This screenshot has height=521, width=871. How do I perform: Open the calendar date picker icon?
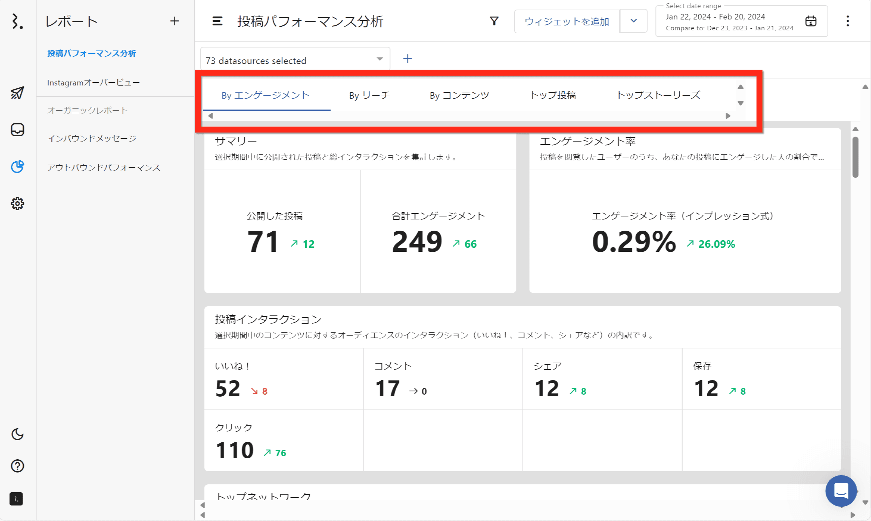pos(811,21)
